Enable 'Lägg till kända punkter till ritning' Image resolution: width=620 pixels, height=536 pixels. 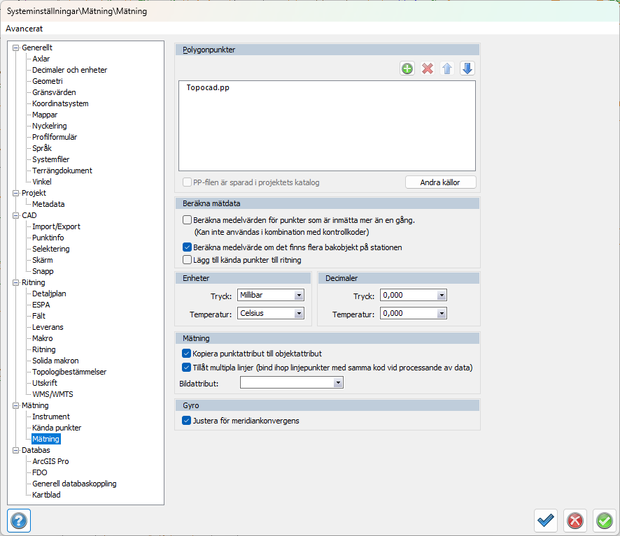click(187, 260)
